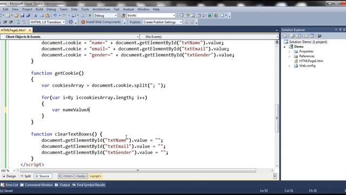Click Refresh in Solution Explorer toolbar
Screen dimensions: 346x195
[x=298, y=36]
